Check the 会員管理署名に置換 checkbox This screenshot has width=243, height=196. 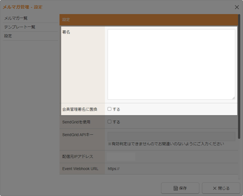pyautogui.click(x=109, y=109)
